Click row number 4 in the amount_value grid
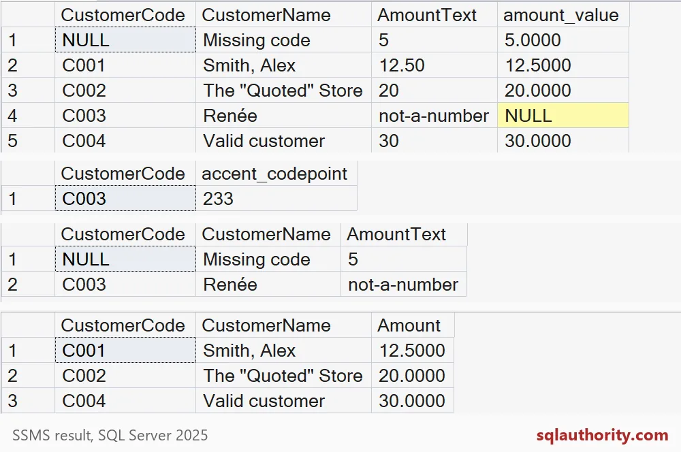The height and width of the screenshot is (452, 681). coord(28,116)
